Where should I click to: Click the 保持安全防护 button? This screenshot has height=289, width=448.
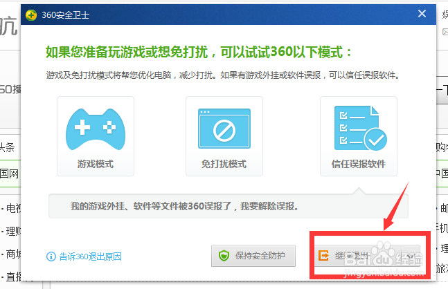coord(253,256)
